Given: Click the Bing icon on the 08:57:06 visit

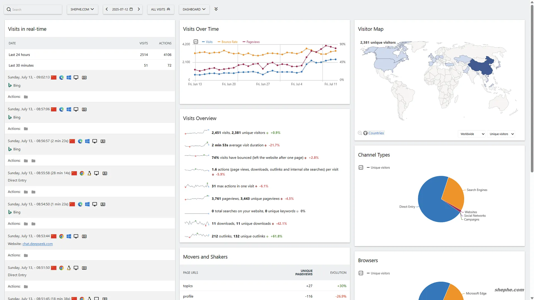Looking at the screenshot, I should click(x=10, y=117).
